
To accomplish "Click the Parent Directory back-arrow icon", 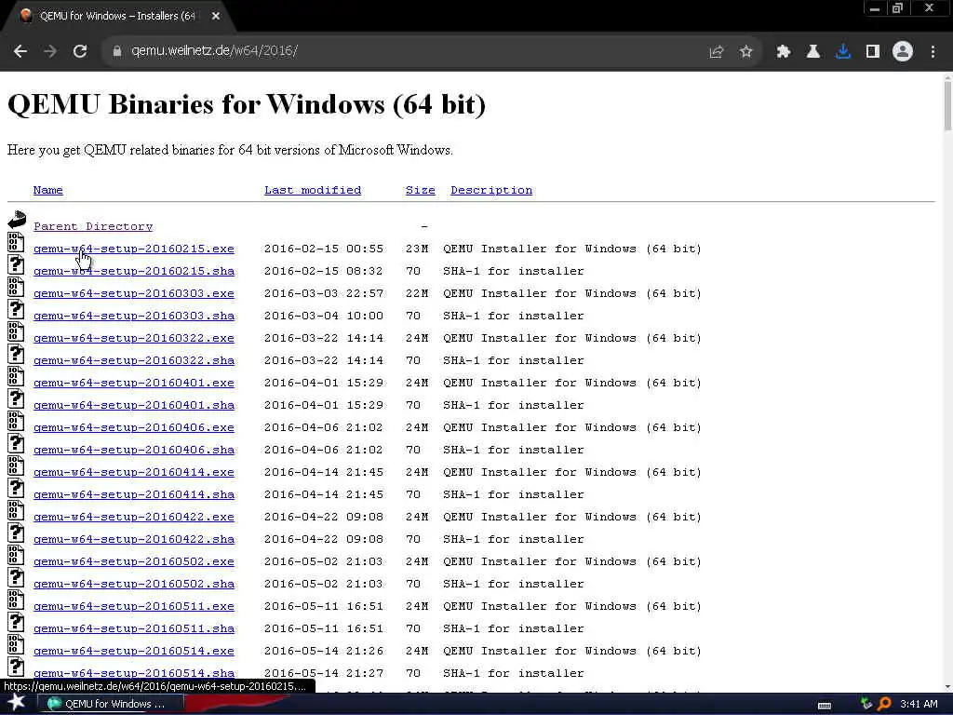I will (17, 220).
